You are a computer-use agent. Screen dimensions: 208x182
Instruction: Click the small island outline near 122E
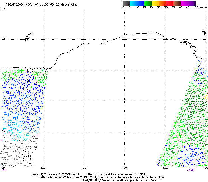tap(28, 37)
